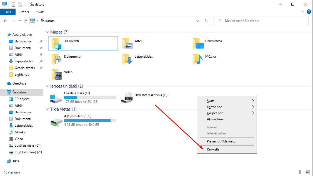The height and width of the screenshot is (176, 313).
Task: Click the Z: drive usage bar
Action: (90, 120)
